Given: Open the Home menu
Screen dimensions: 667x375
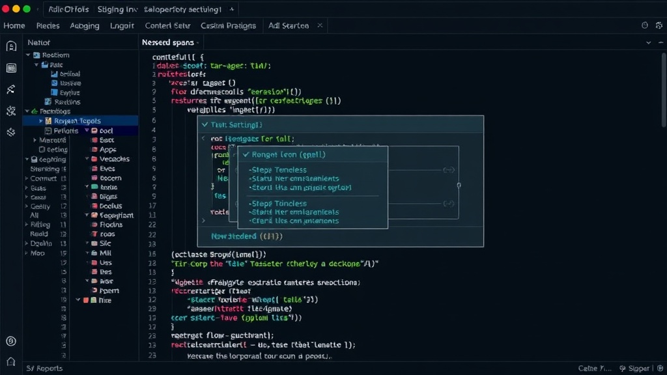Looking at the screenshot, I should (x=14, y=25).
